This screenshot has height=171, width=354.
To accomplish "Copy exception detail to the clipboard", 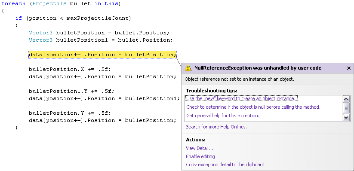I will pos(225,165).
